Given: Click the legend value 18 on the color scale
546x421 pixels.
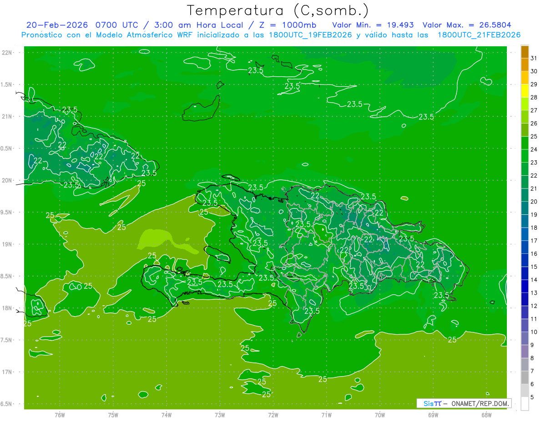Looking at the screenshot, I should click(x=534, y=228).
